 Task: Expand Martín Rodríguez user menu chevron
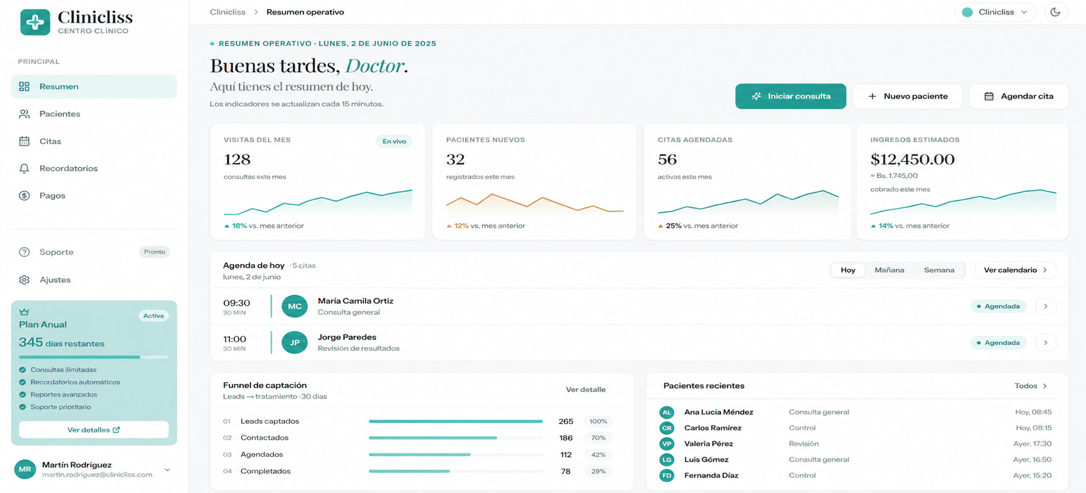[168, 469]
